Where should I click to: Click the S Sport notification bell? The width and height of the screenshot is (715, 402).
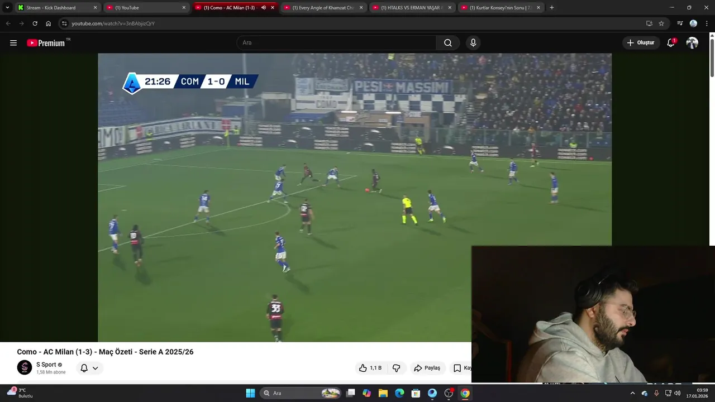[84, 368]
